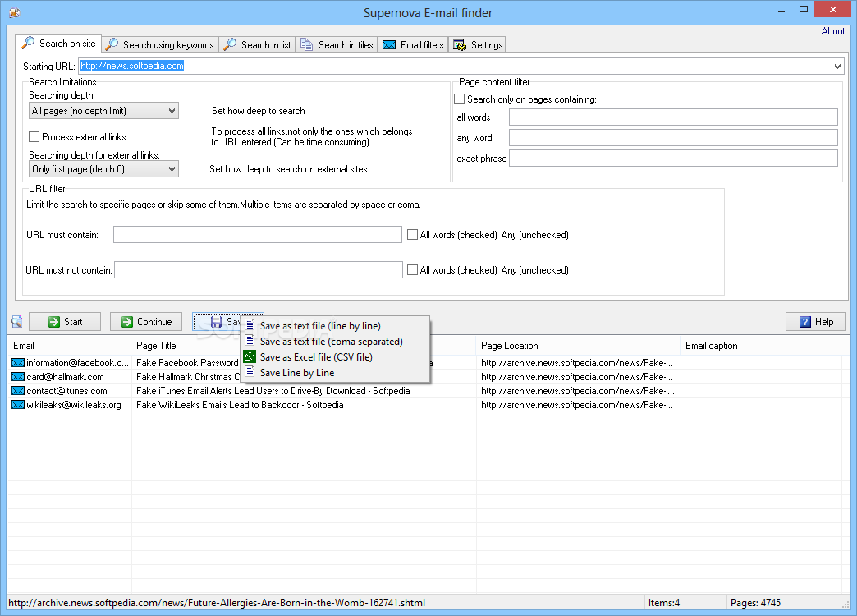Viewport: 857px width, 616px height.
Task: Click the document icon beside Save as text file (line by line)
Action: [250, 325]
